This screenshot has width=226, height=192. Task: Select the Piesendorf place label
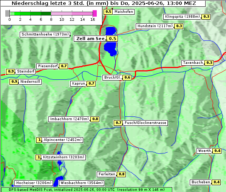48,66
